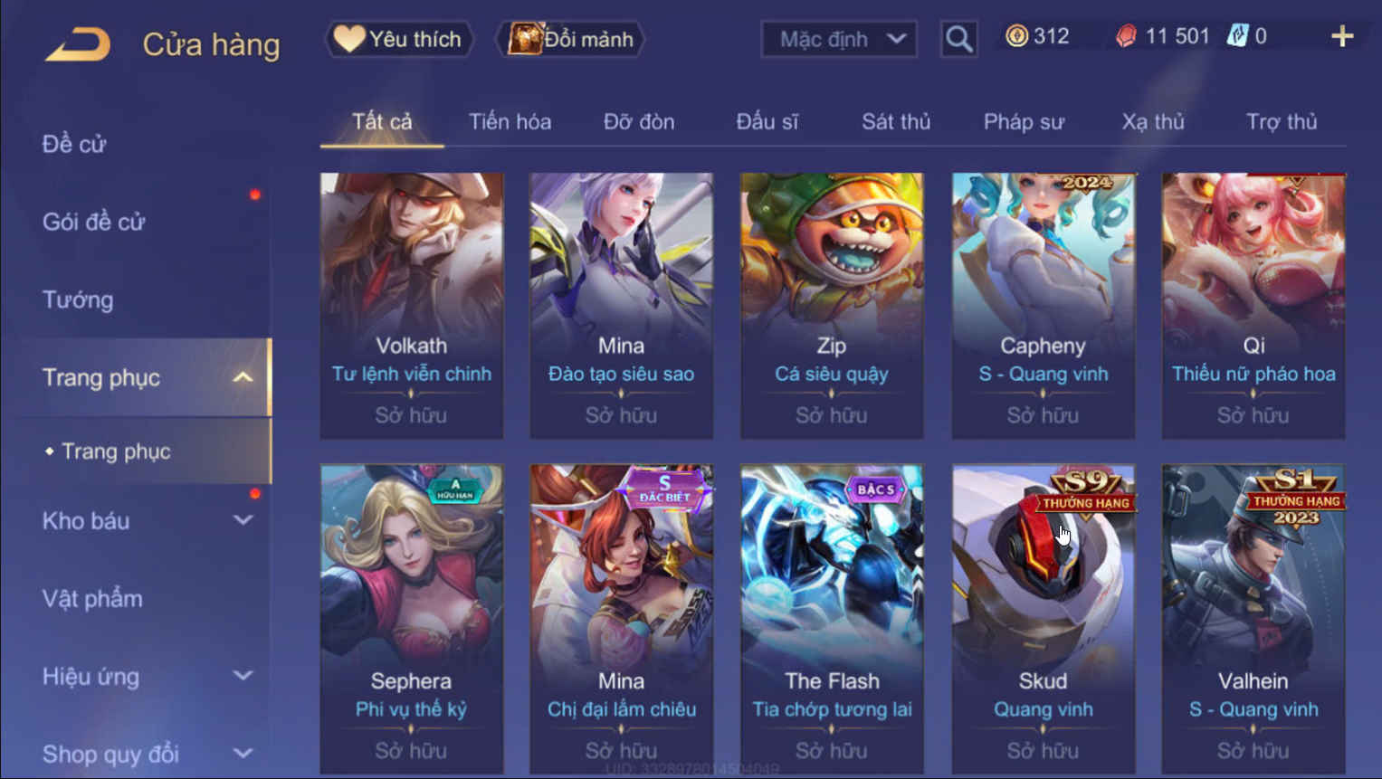Open Yêu thích heart favorites
Viewport: 1382px width, 779px height.
coord(399,39)
